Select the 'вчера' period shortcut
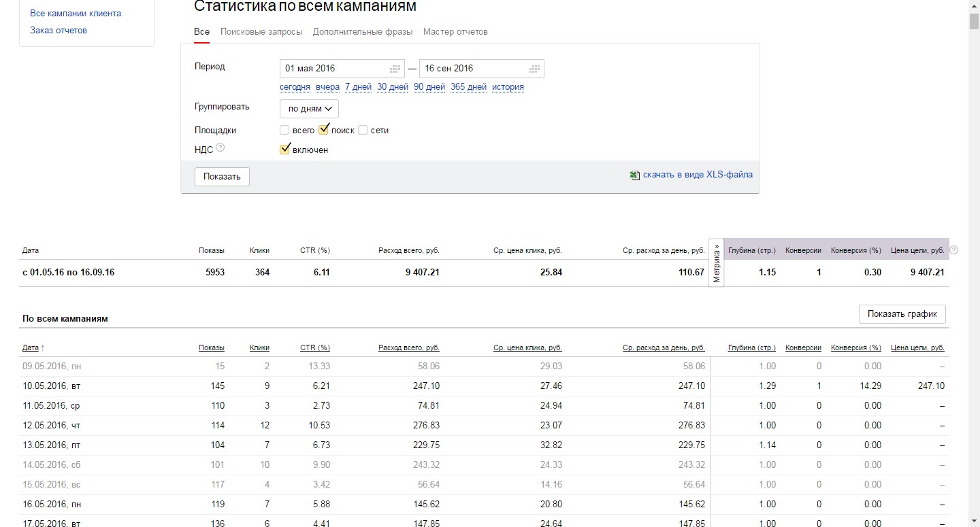The width and height of the screenshot is (980, 527). click(x=327, y=87)
